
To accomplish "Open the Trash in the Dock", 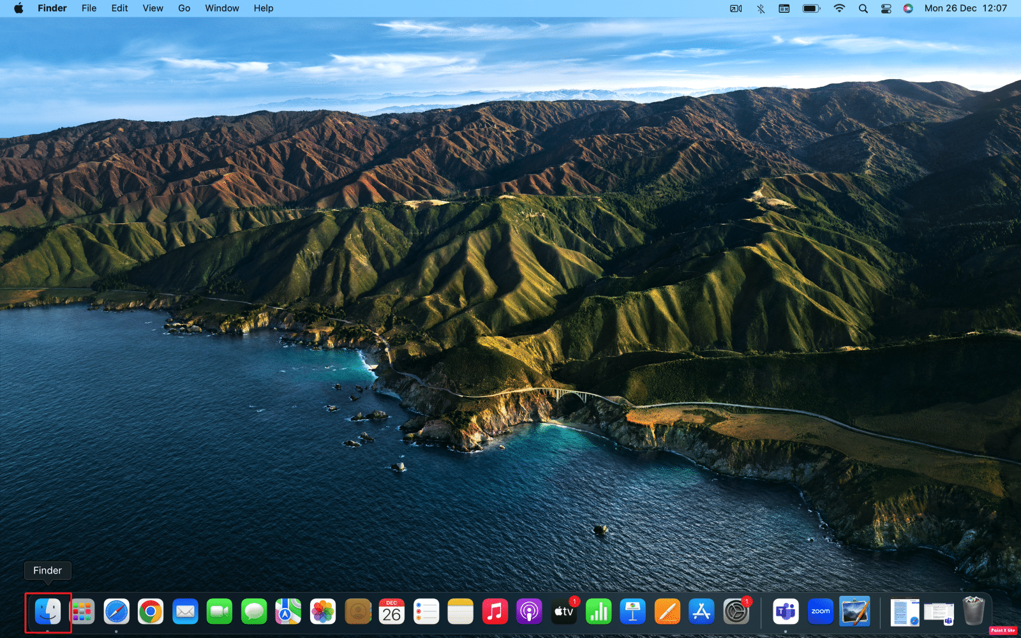I will click(x=974, y=611).
